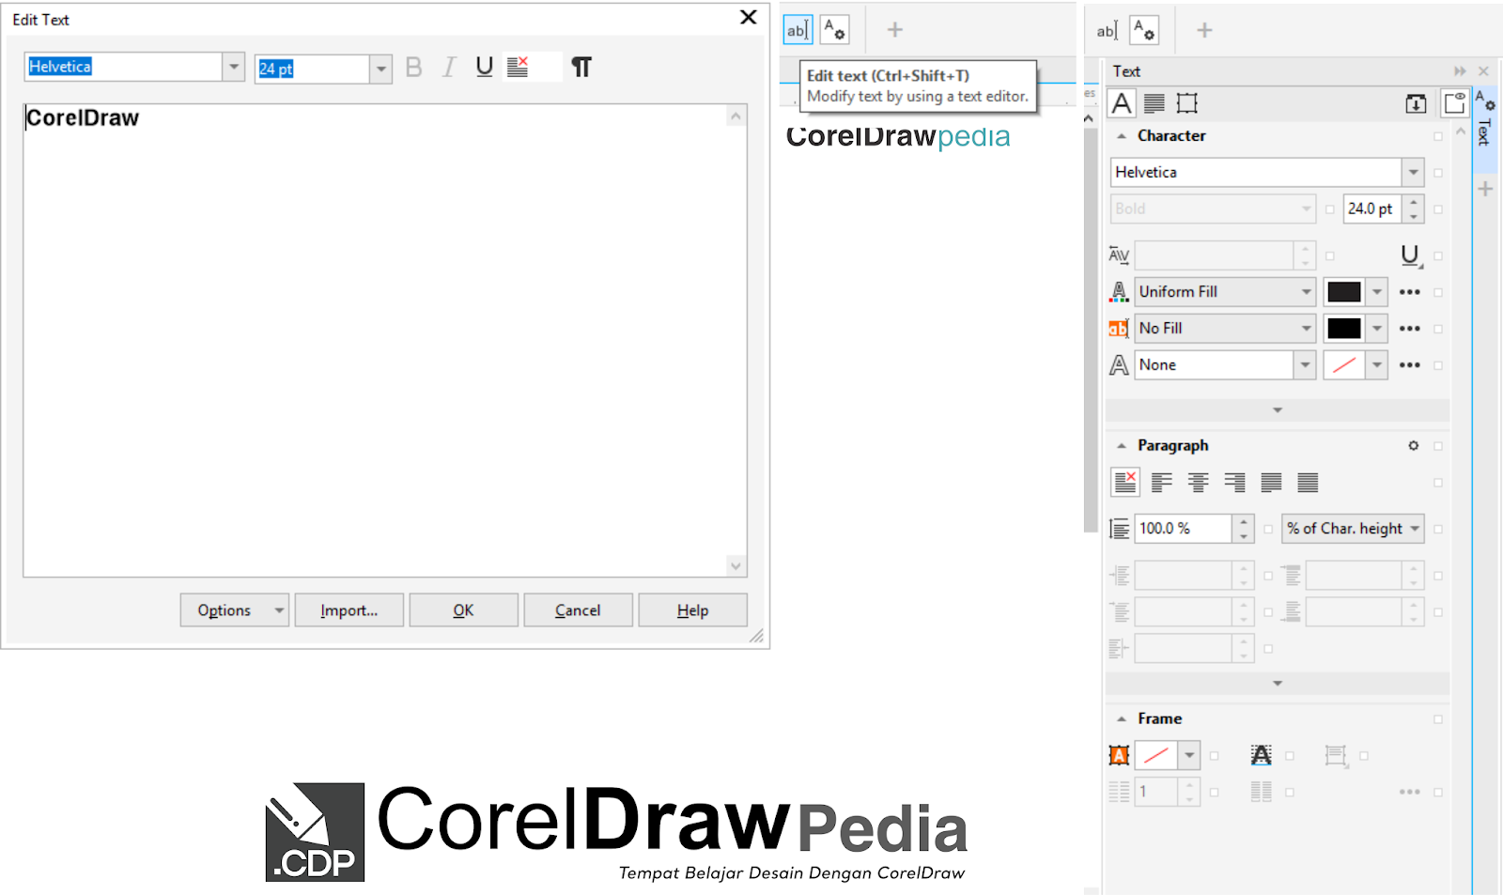Image resolution: width=1503 pixels, height=895 pixels.
Task: Open outline settings via the None row ellipsis
Action: pos(1410,365)
